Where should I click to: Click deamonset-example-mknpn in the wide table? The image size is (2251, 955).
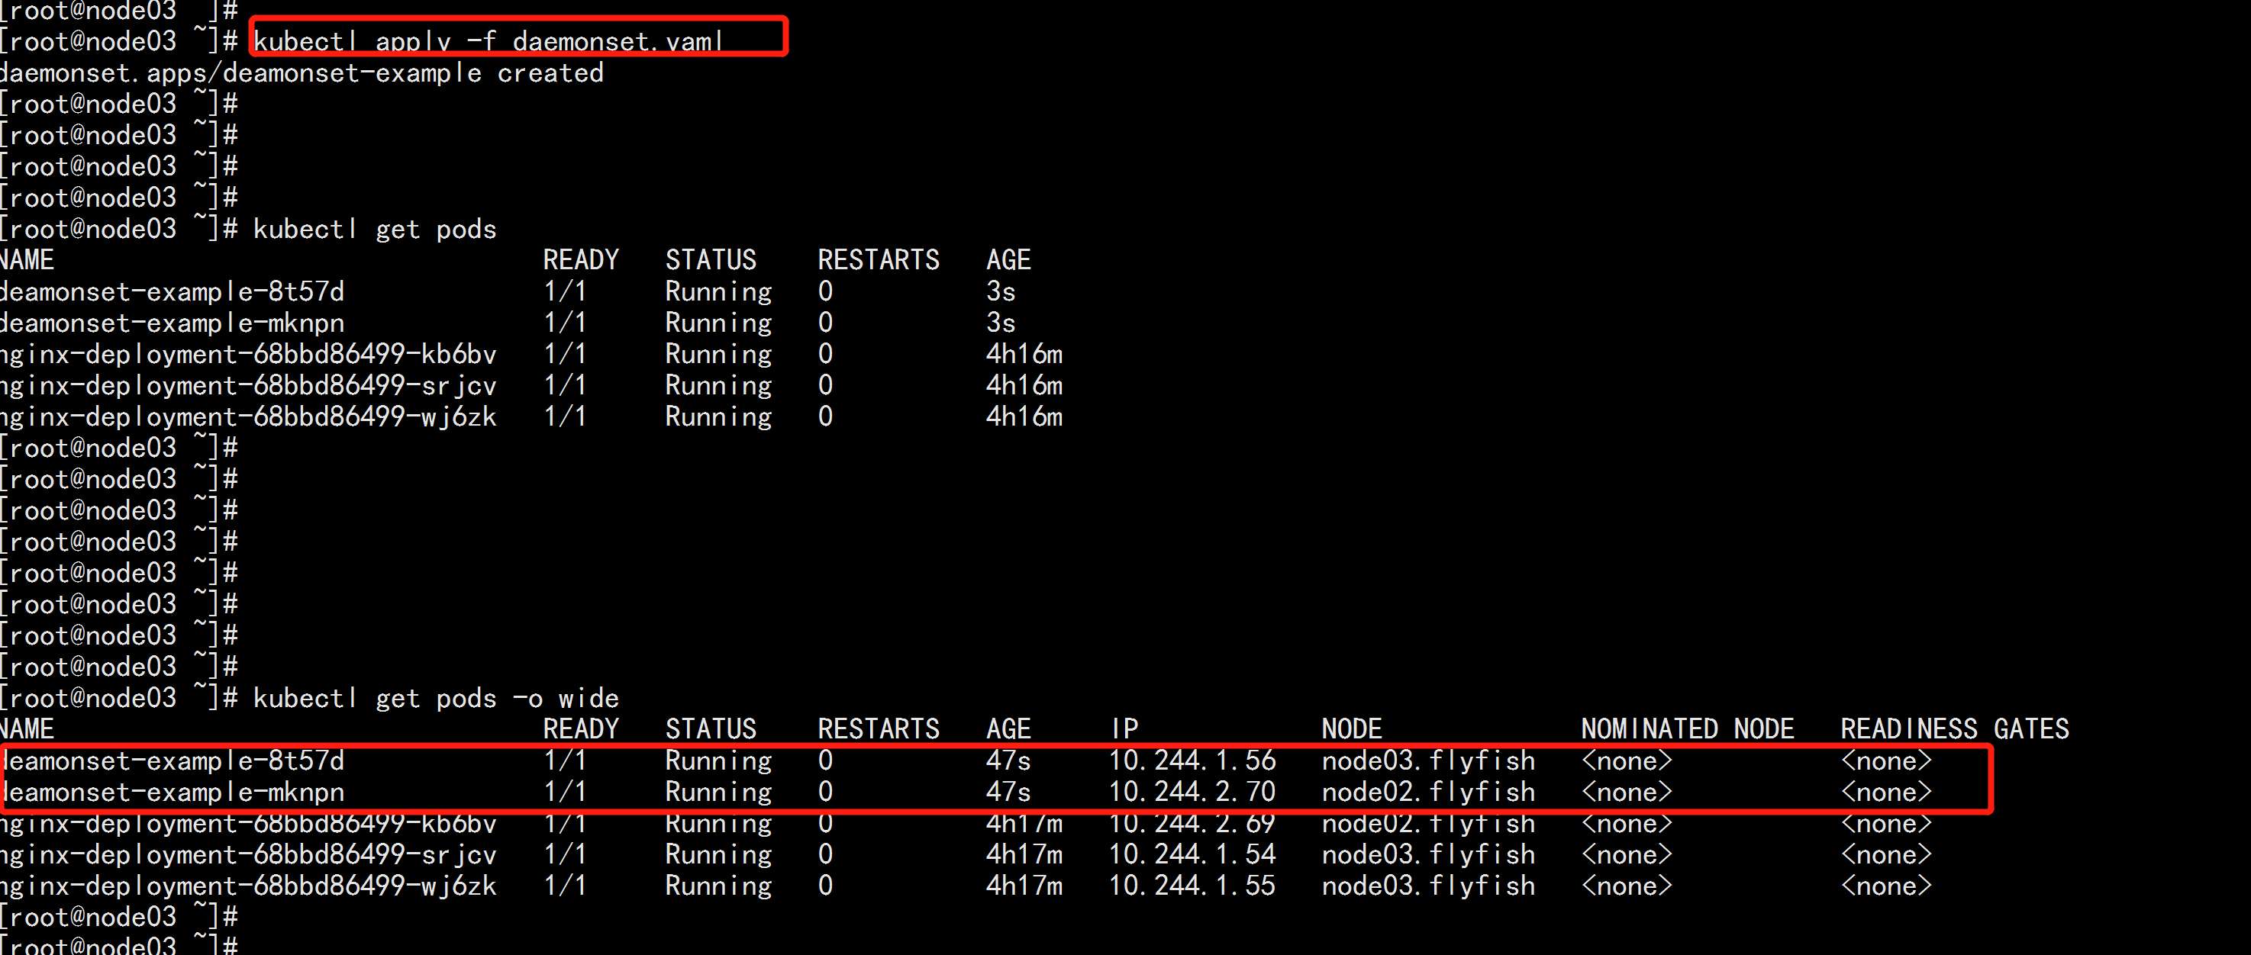pos(174,791)
